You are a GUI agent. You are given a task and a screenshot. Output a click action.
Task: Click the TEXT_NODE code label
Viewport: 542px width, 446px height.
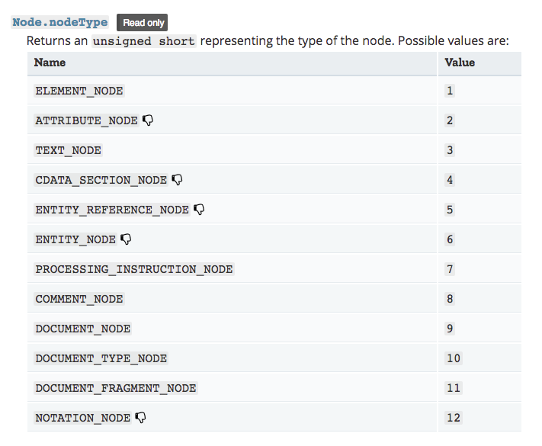coord(68,150)
